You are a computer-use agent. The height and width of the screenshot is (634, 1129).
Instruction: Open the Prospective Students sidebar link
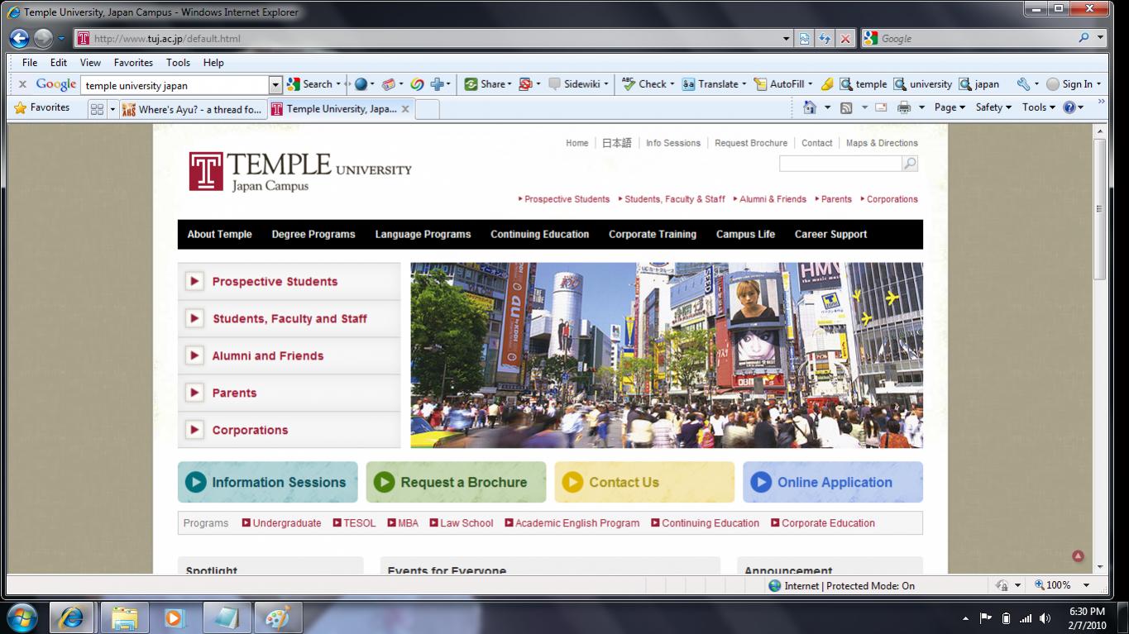point(275,281)
